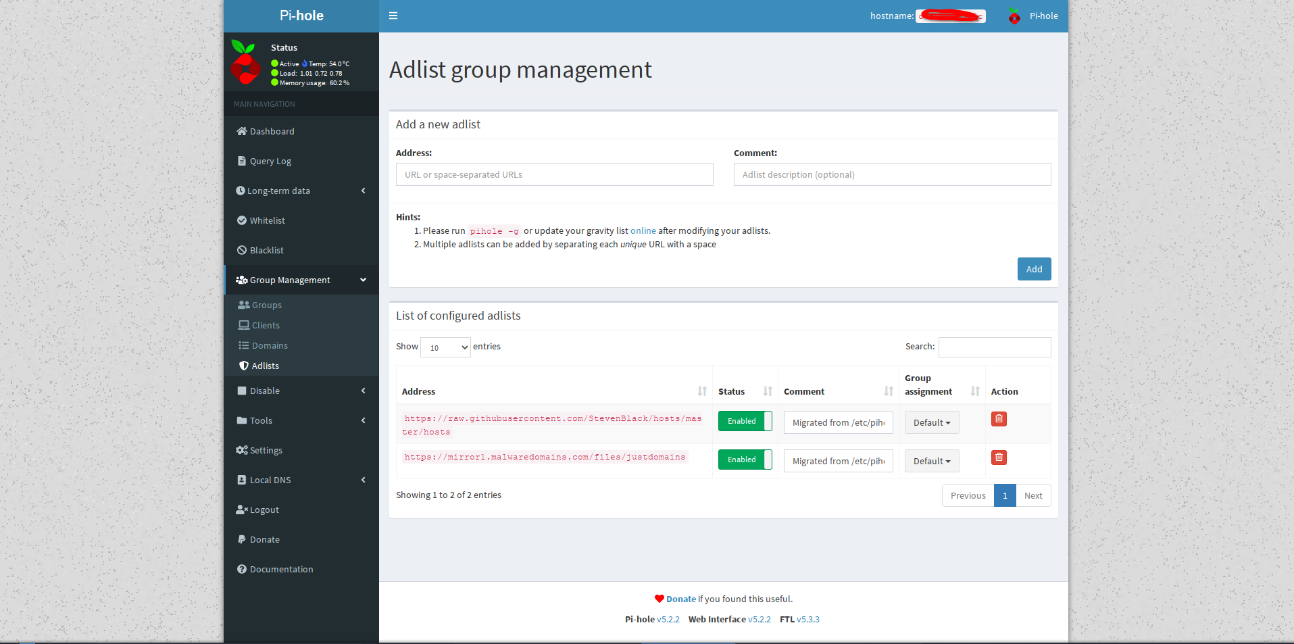
Task: Toggle Enabled switch for StevenBlack adlist
Action: click(745, 421)
